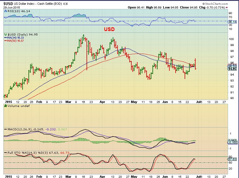The height and width of the screenshot is (178, 239).
Task: Select the $USD ticker symbol in header
Action: (x=8, y=4)
